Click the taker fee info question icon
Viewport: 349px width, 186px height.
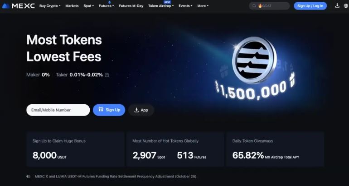click(x=107, y=75)
